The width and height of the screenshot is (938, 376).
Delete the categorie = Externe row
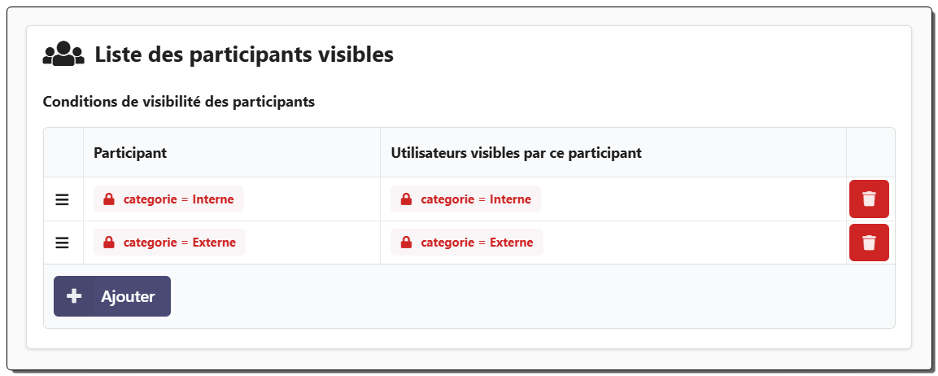[869, 243]
